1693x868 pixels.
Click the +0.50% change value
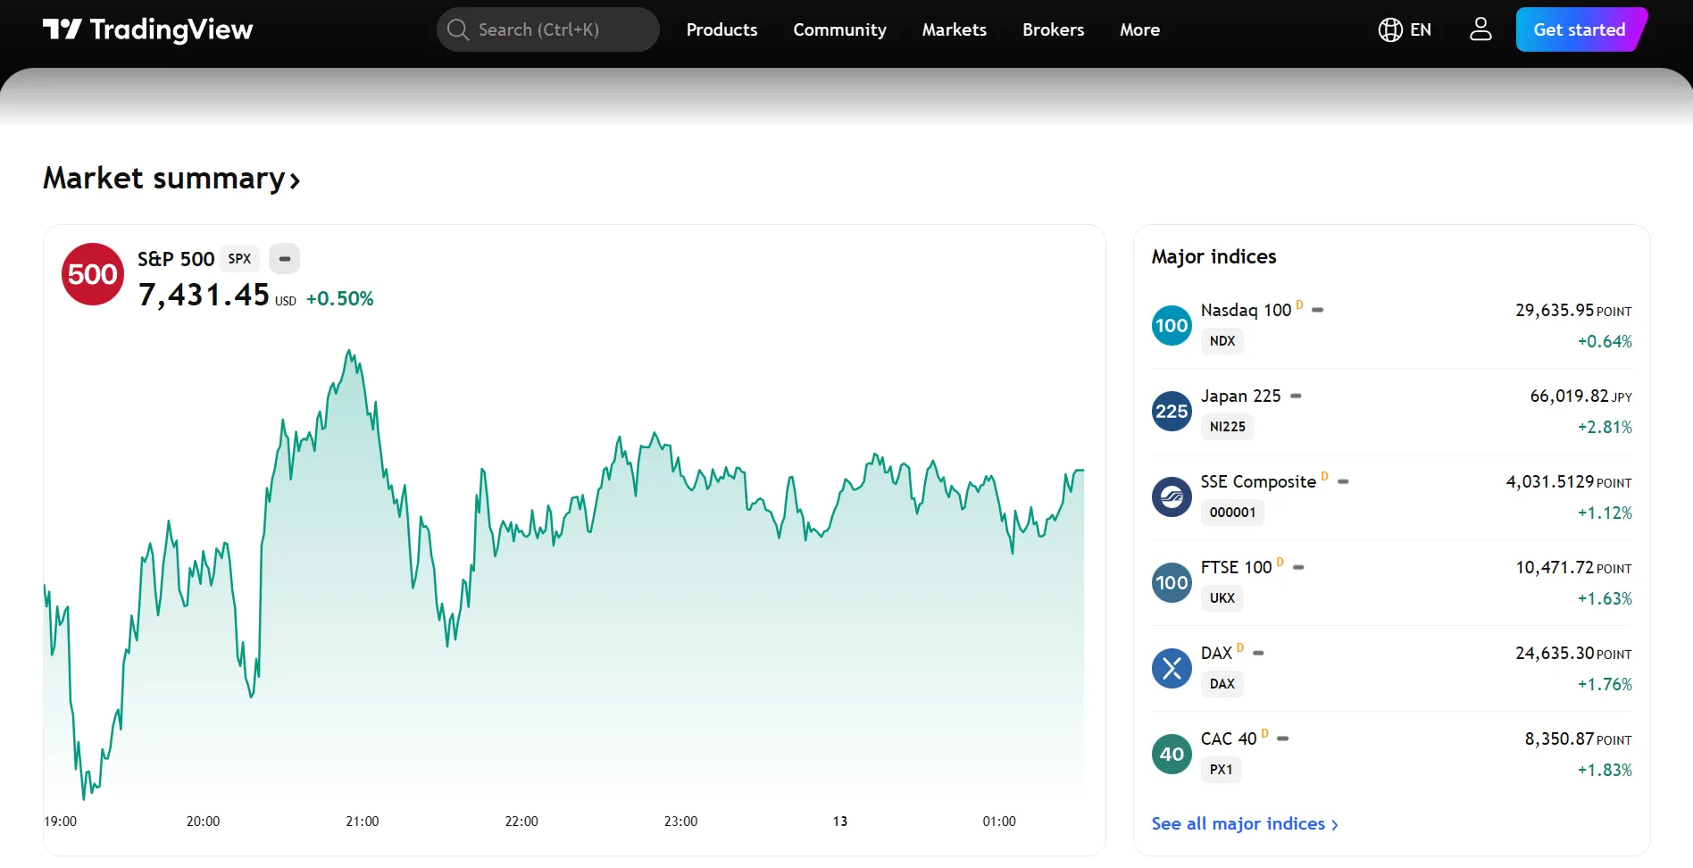[339, 298]
